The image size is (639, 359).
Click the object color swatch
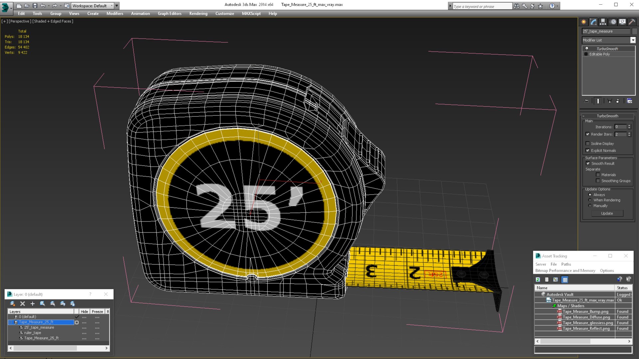click(634, 31)
